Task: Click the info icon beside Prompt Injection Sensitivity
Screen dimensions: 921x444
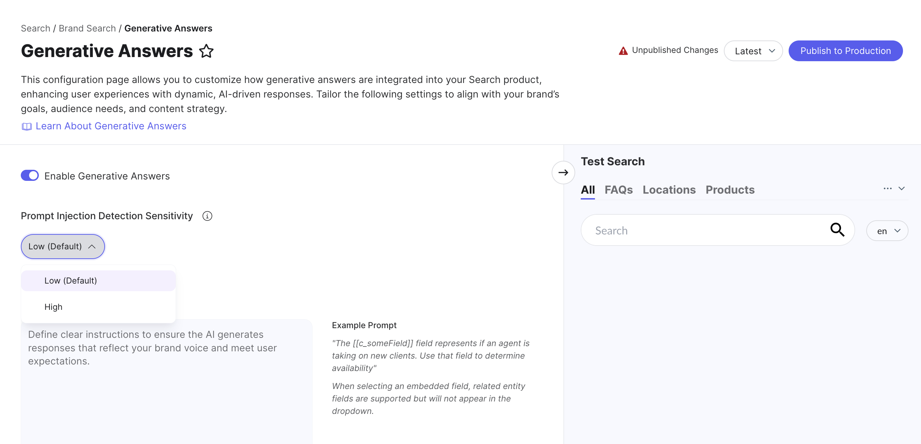Action: click(207, 216)
